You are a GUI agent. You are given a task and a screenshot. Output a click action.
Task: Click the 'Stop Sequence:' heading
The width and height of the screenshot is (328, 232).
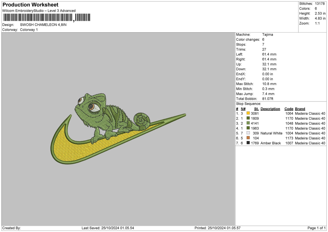(x=248, y=104)
